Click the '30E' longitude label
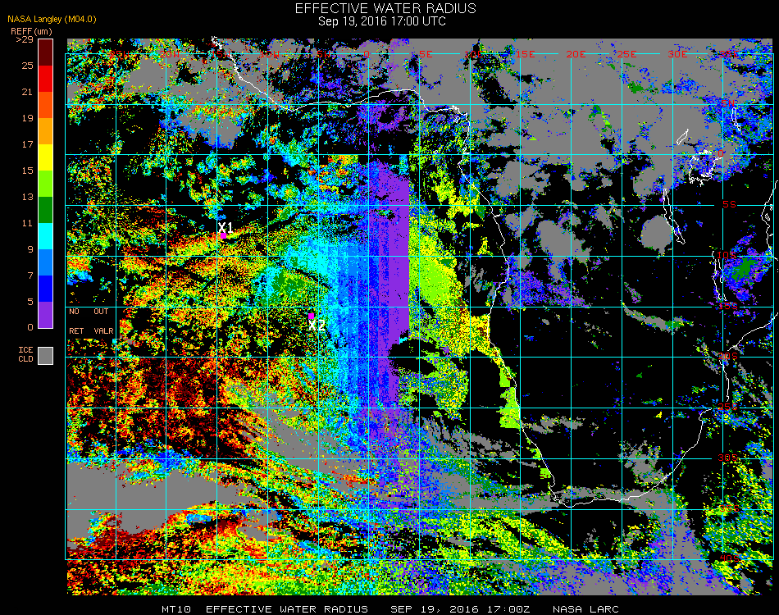Screen dimensions: 779x615 677,54
